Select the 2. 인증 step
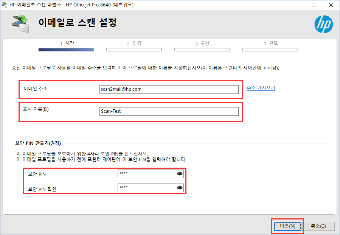 [x=134, y=44]
